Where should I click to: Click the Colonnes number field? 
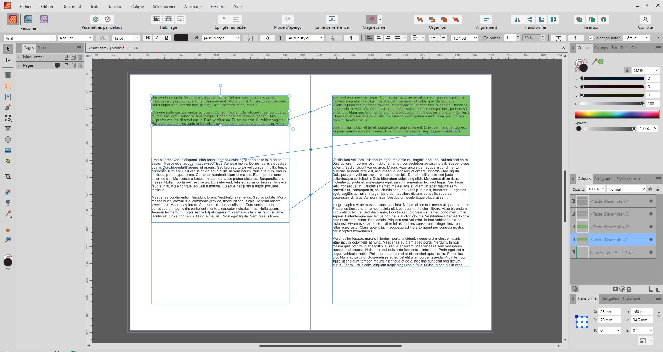click(x=510, y=38)
